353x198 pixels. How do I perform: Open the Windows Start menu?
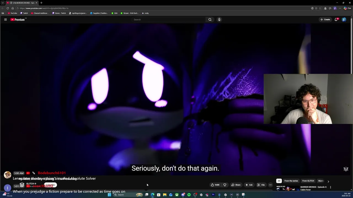click(x=109, y=195)
